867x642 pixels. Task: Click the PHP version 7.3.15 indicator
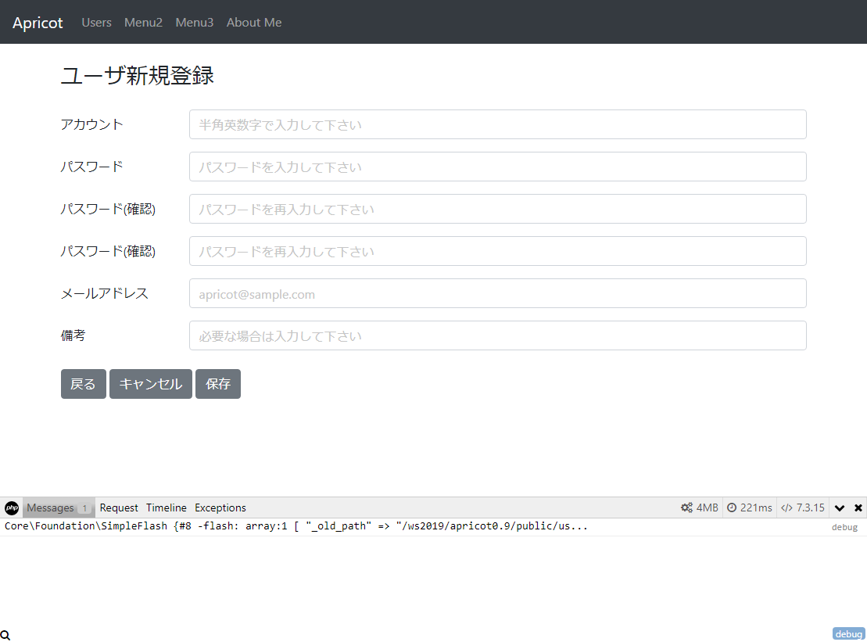click(803, 508)
